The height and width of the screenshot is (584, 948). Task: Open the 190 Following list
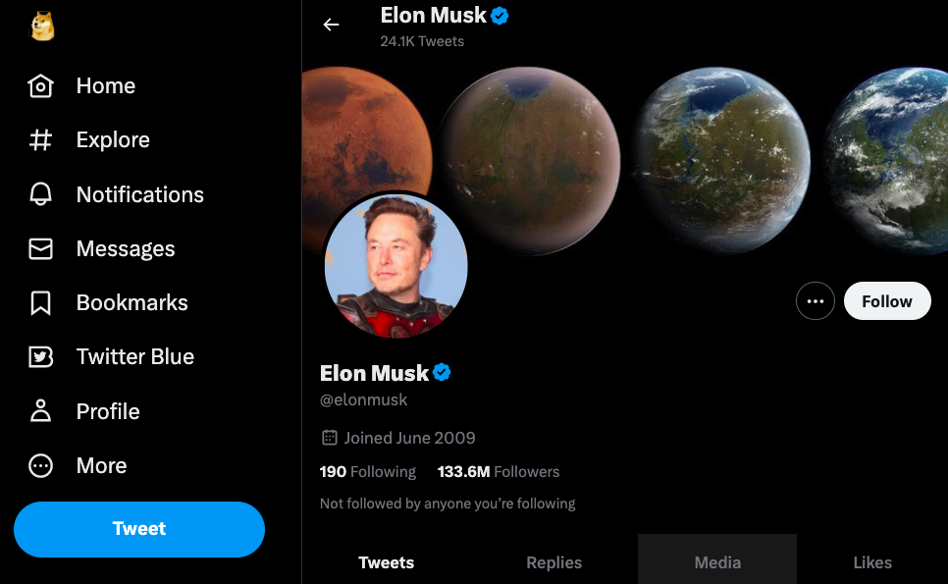click(x=367, y=472)
